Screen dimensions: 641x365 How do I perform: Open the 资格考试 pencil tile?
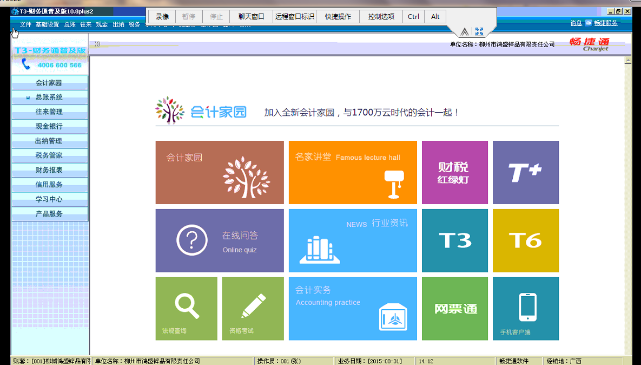coord(253,309)
